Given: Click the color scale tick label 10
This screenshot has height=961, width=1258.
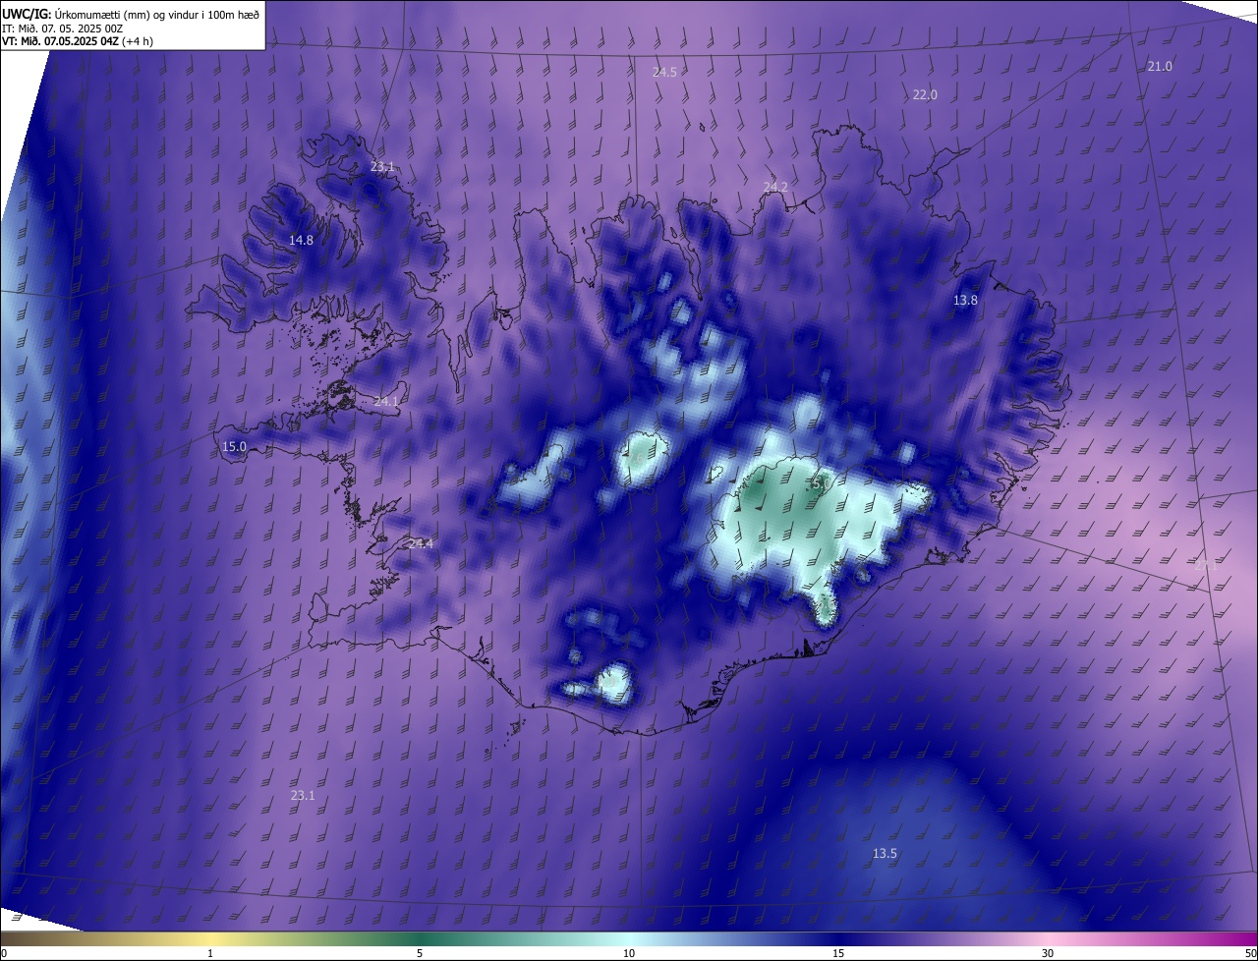Looking at the screenshot, I should click(629, 953).
